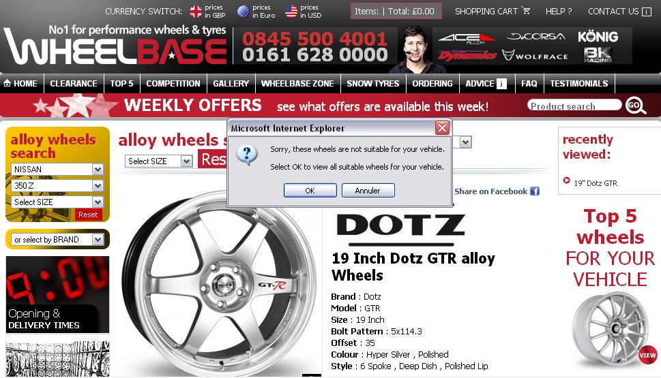Image resolution: width=661 pixels, height=378 pixels.
Task: Click the Facebook share icon
Action: pyautogui.click(x=535, y=191)
